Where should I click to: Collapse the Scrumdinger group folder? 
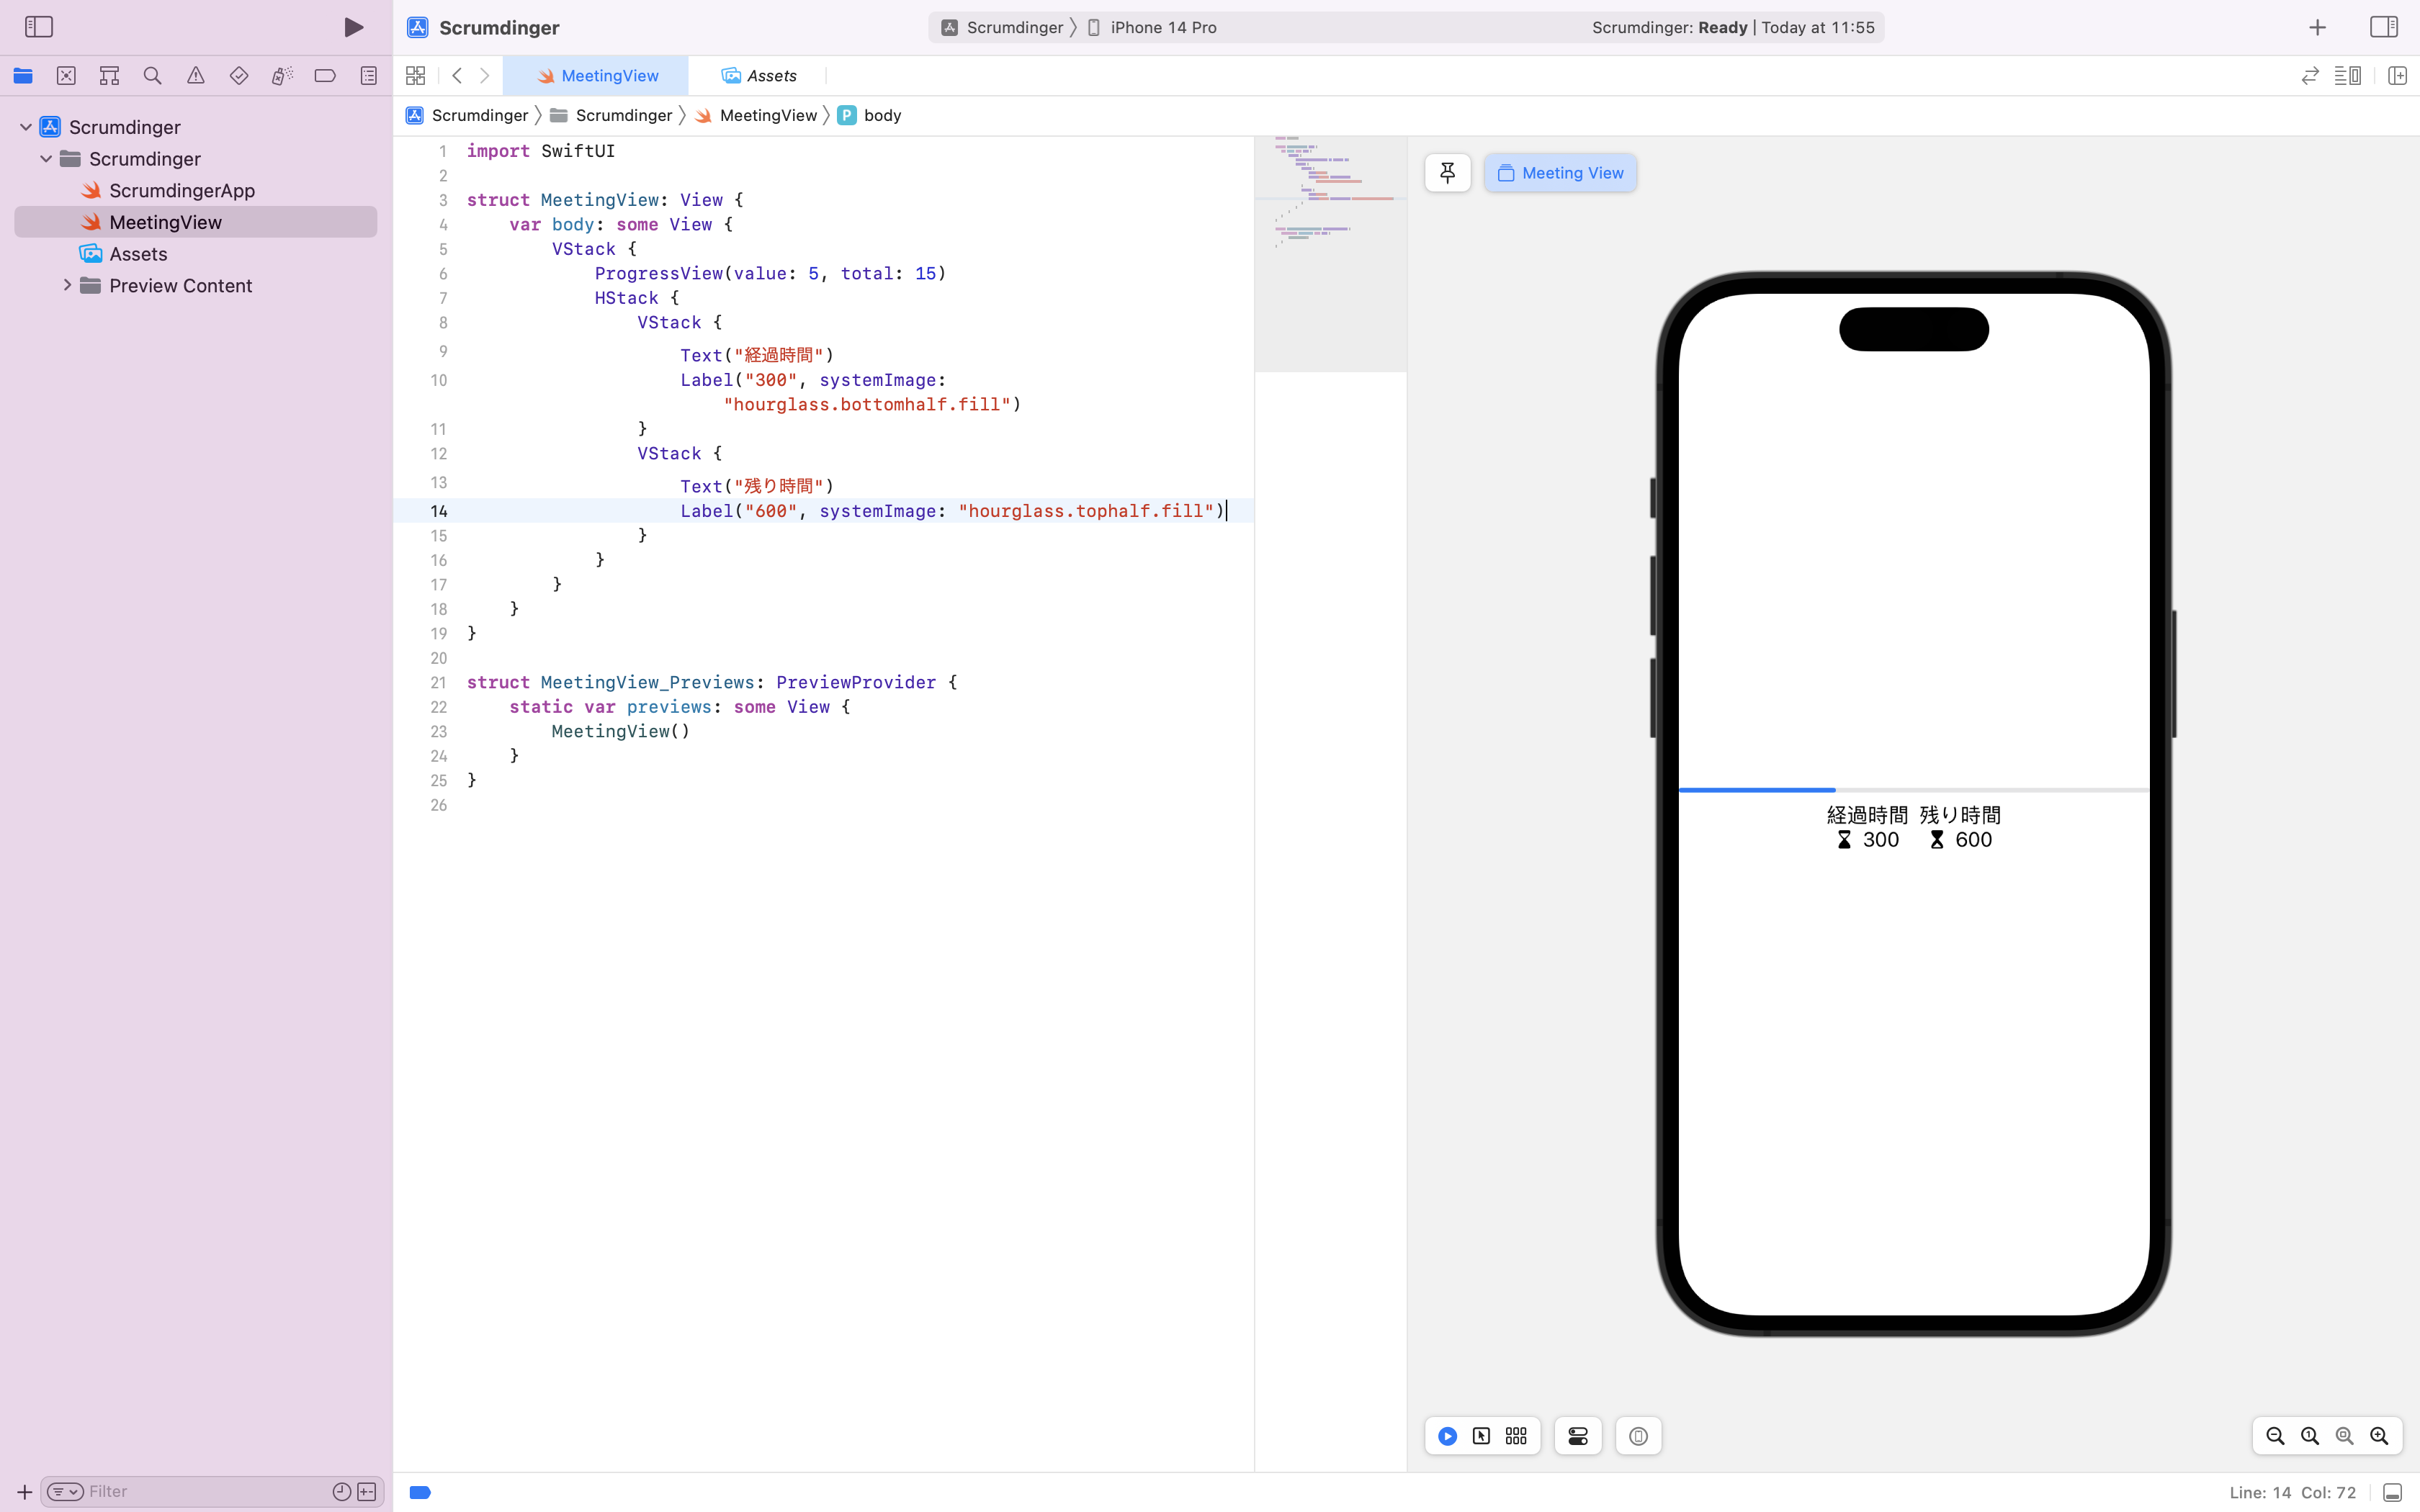pyautogui.click(x=46, y=159)
